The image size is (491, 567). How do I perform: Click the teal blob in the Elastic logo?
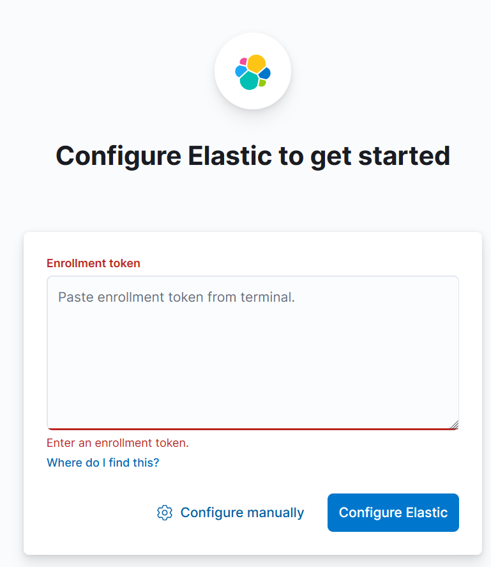point(249,81)
